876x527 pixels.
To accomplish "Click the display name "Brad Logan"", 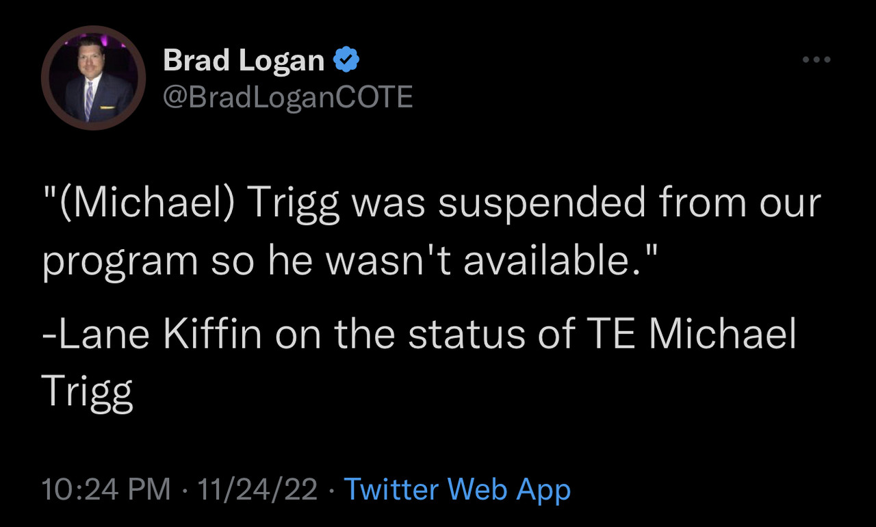I will point(244,62).
